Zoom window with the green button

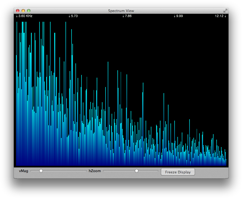tap(29, 11)
